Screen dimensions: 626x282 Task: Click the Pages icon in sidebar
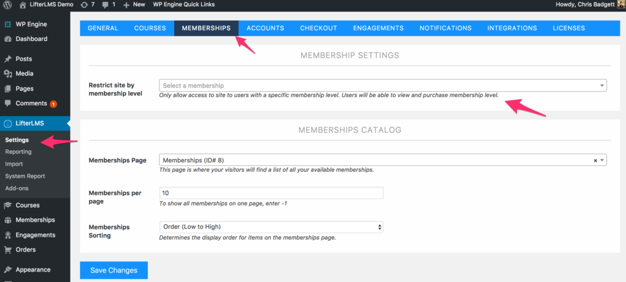click(7, 89)
